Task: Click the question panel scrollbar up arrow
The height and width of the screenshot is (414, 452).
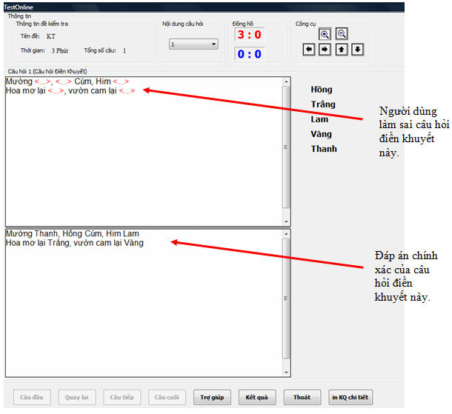Action: point(286,81)
